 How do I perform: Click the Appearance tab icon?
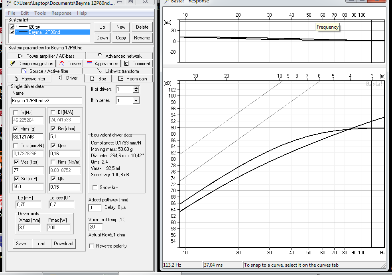(x=89, y=64)
